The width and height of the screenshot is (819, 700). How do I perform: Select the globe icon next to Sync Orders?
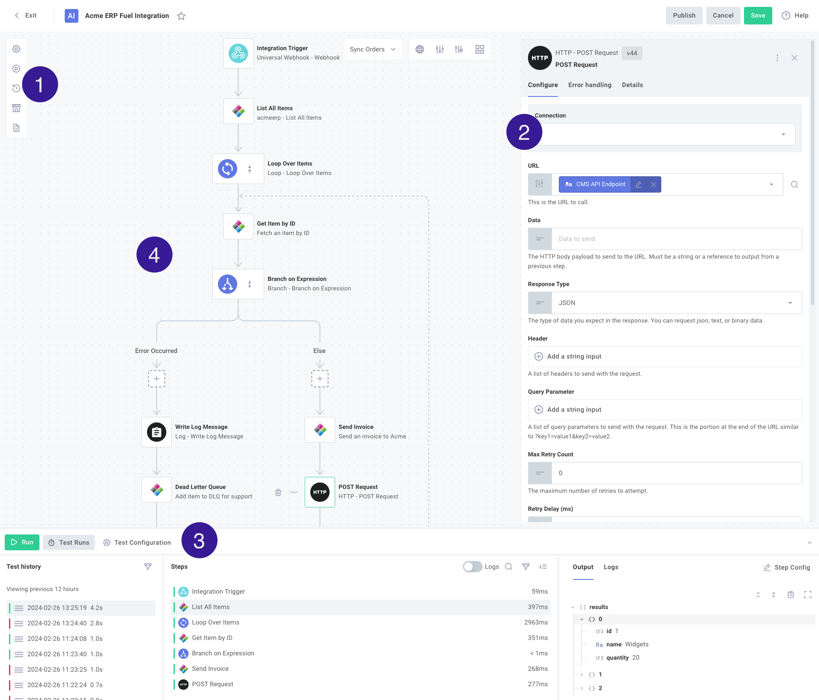click(x=419, y=49)
